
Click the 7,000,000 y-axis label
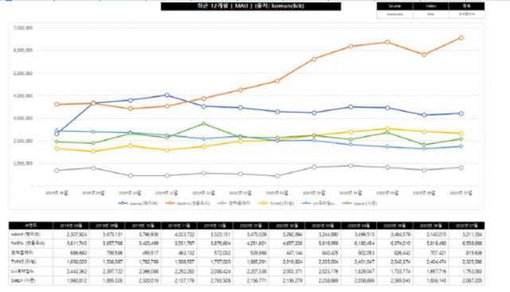tap(23, 28)
